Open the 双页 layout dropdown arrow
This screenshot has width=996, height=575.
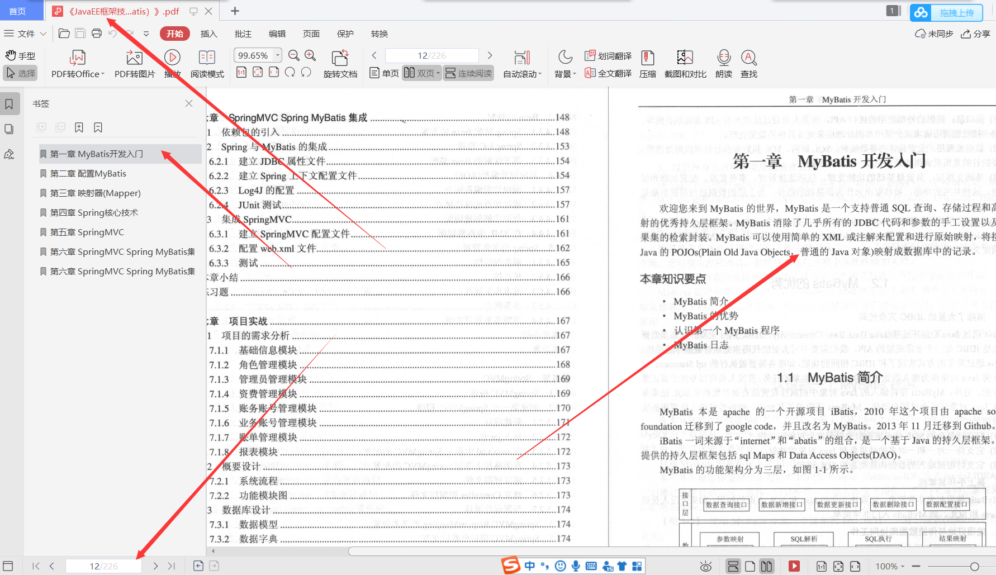pyautogui.click(x=438, y=73)
